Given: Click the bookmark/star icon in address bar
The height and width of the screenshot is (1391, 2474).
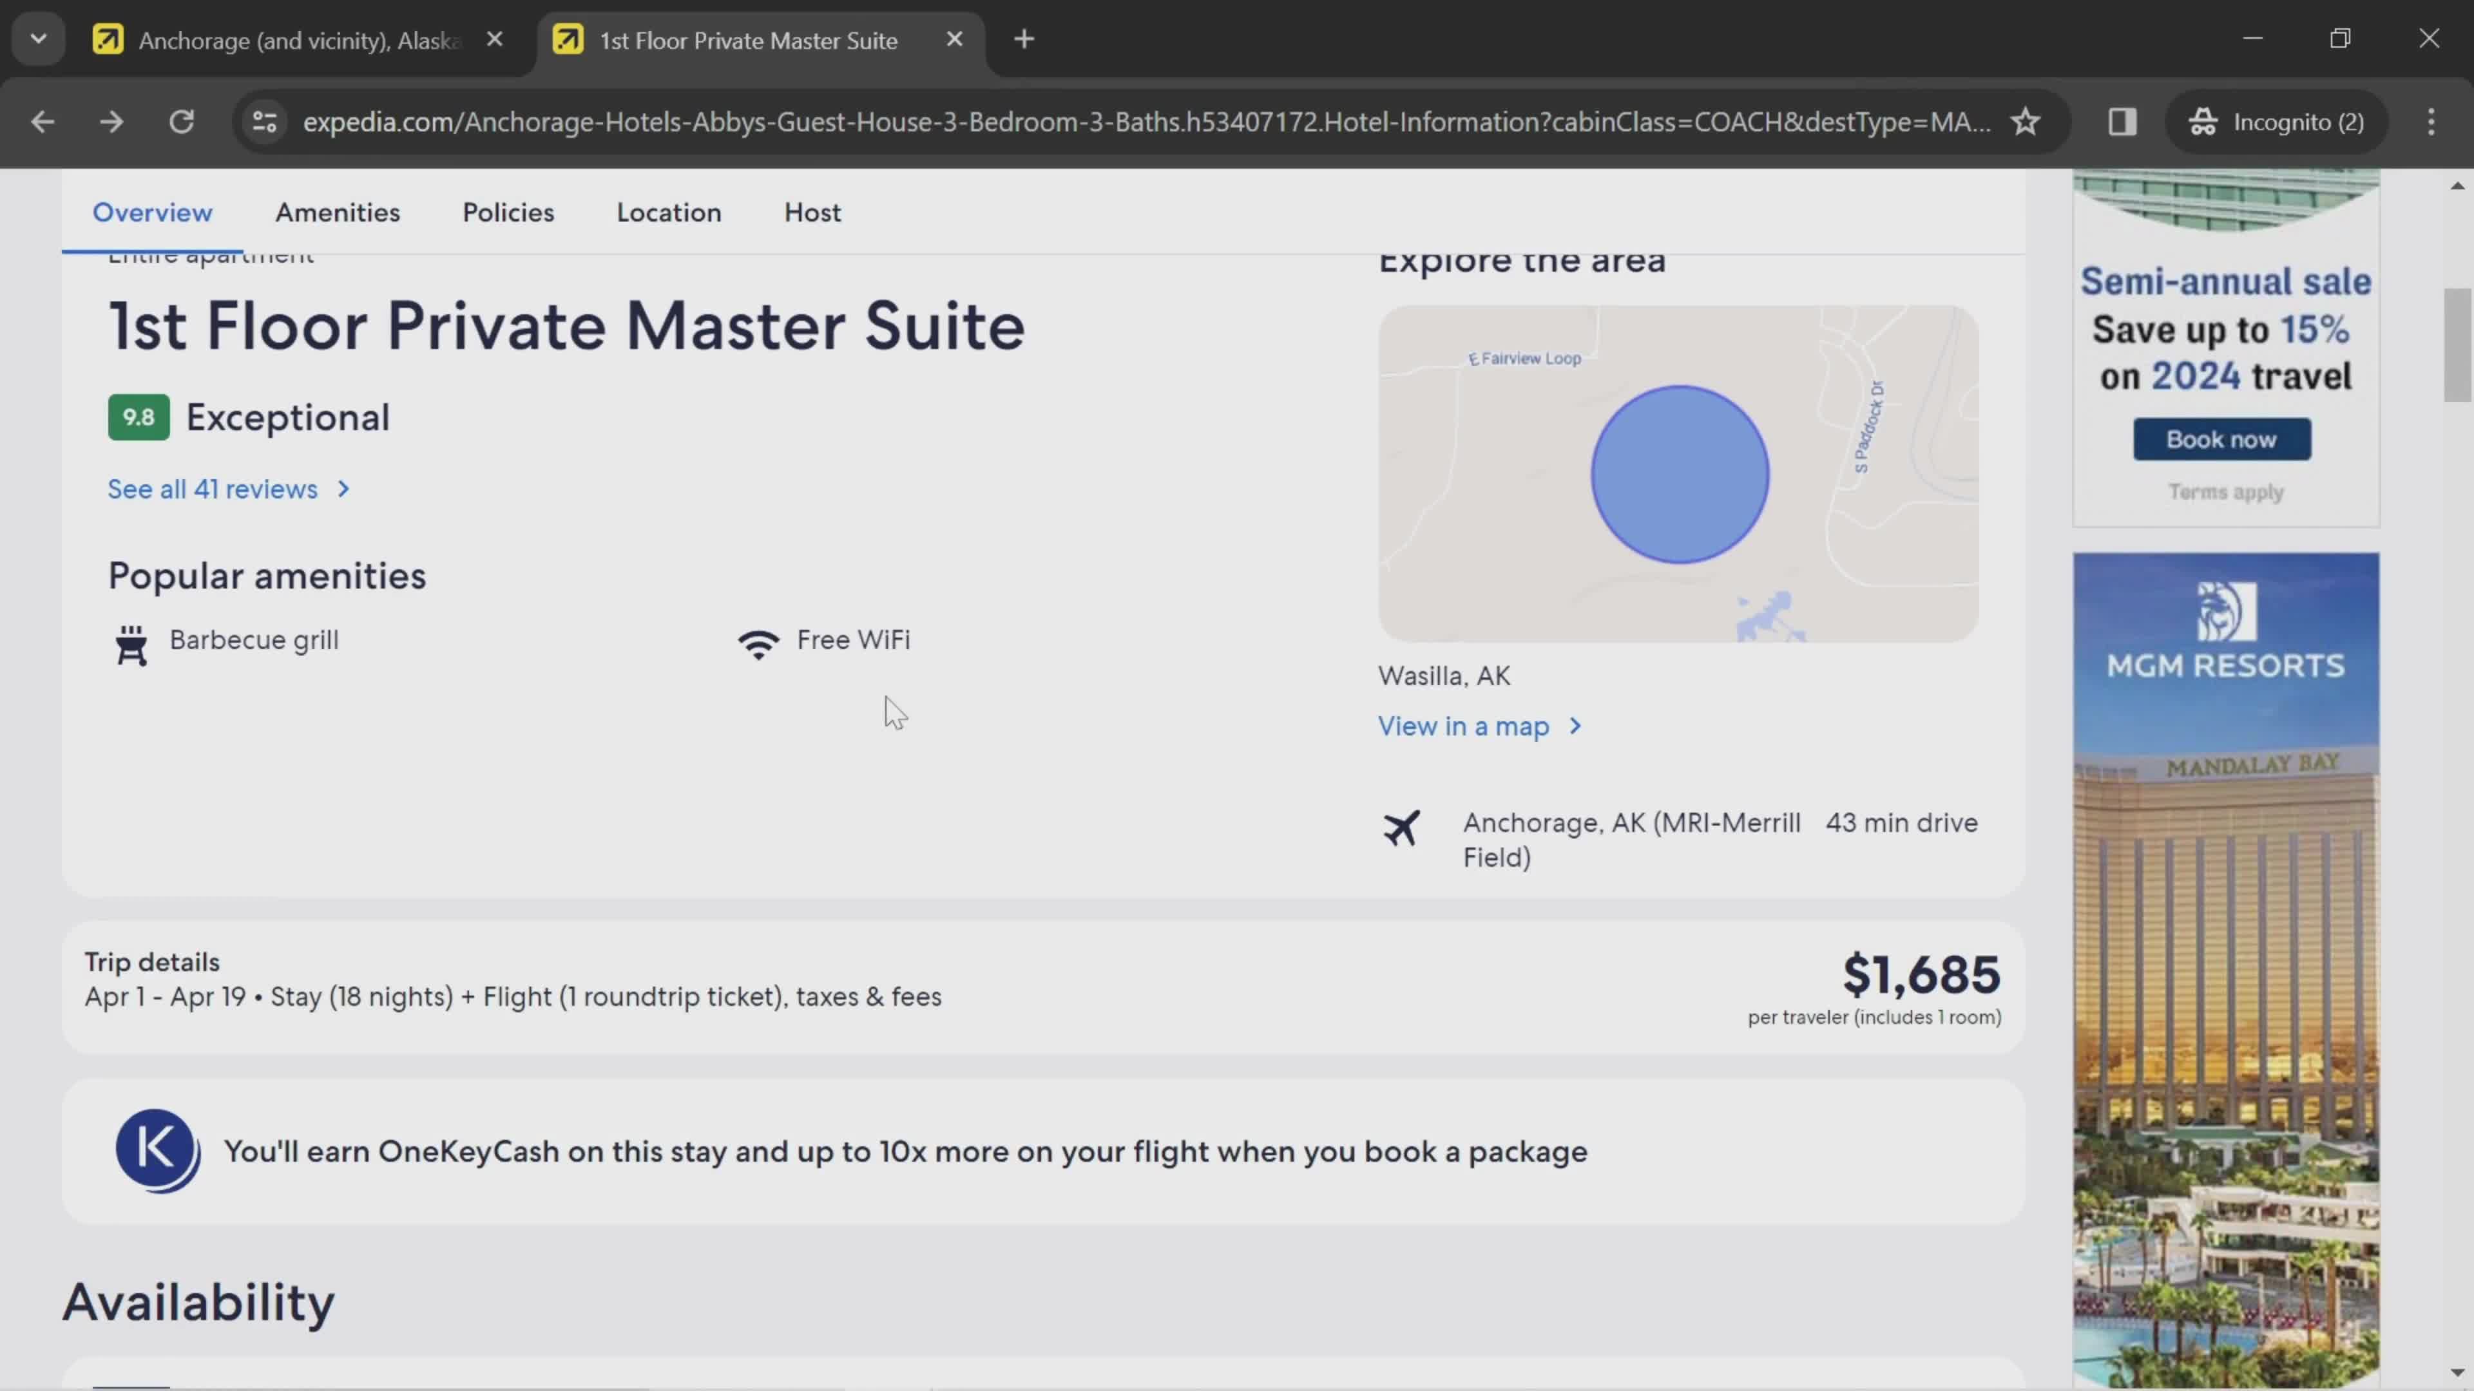Looking at the screenshot, I should coord(2027,120).
